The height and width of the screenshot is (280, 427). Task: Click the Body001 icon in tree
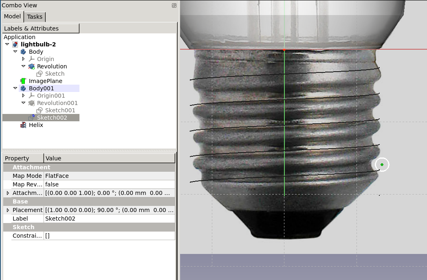coord(23,88)
